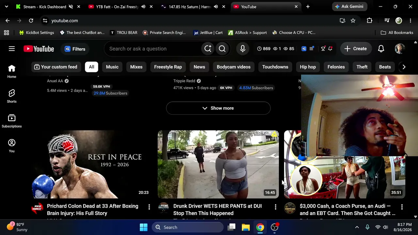Open '$3,000 Cash, a Coach Purse' title link
Image resolution: width=418 pixels, height=235 pixels.
pos(347,210)
